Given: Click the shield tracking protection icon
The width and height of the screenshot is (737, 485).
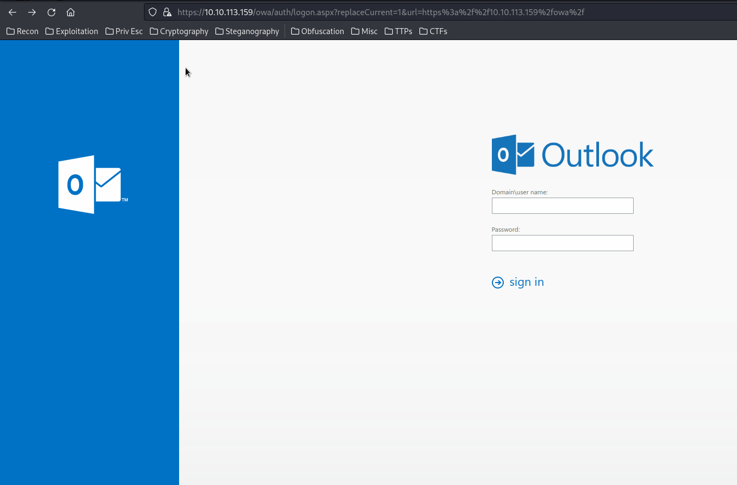Looking at the screenshot, I should [153, 12].
